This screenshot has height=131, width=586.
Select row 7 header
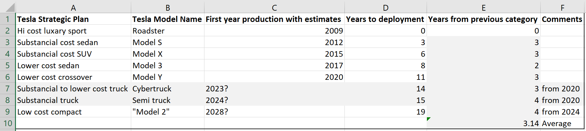(x=8, y=89)
